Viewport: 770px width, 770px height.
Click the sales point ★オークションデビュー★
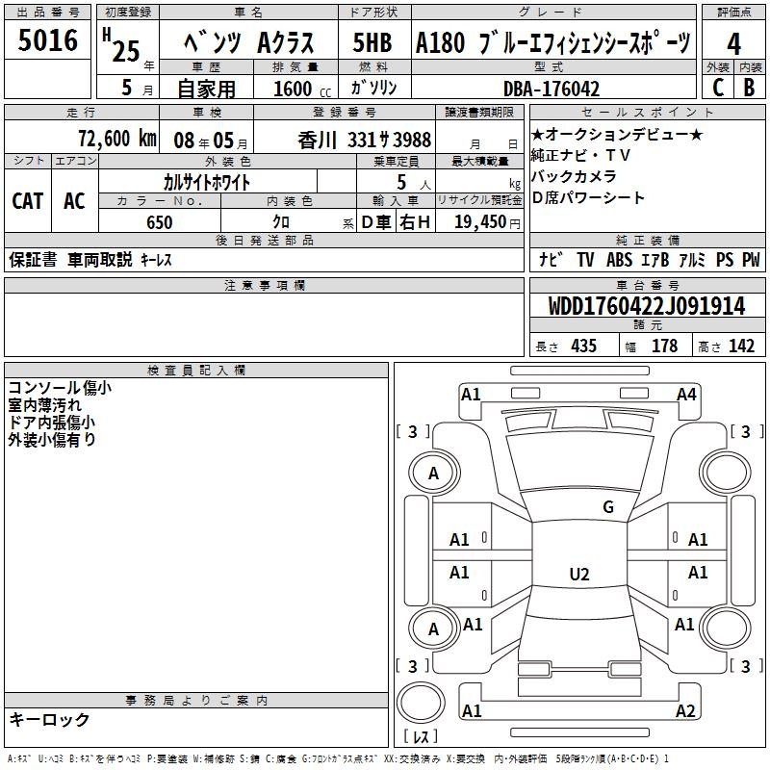(x=617, y=134)
